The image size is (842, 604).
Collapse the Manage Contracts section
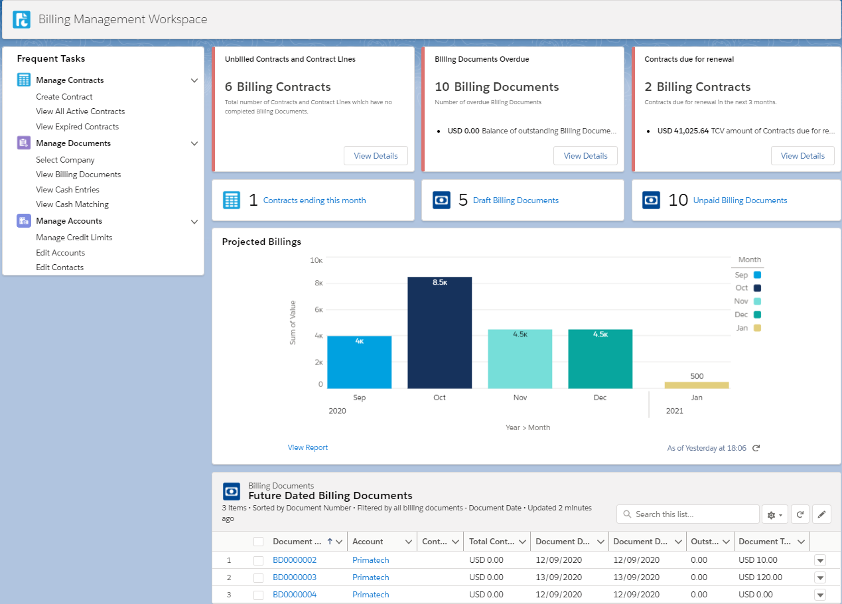tap(194, 80)
